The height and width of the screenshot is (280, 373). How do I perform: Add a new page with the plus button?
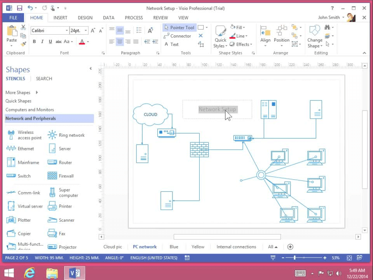point(290,247)
